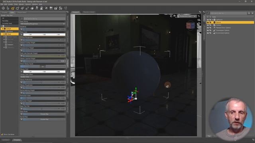Switch to the Render Library tab
Screen dimensions: 255x143
click(89, 12)
